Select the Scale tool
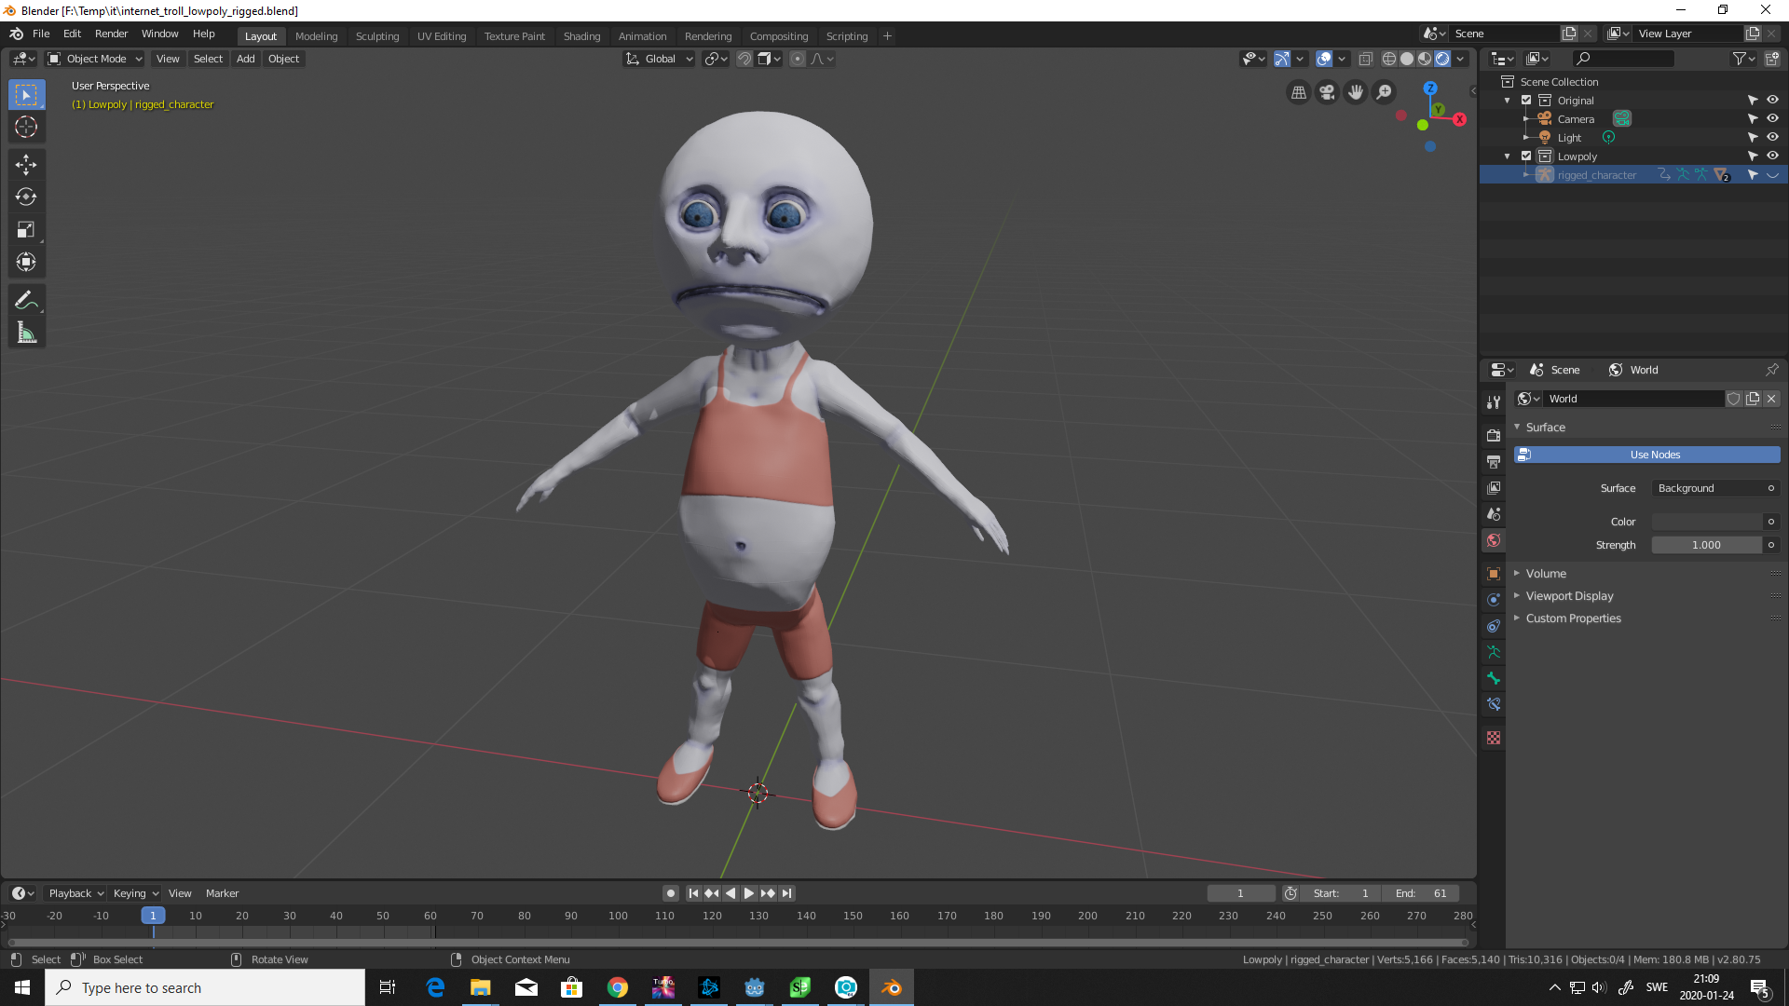 26,229
